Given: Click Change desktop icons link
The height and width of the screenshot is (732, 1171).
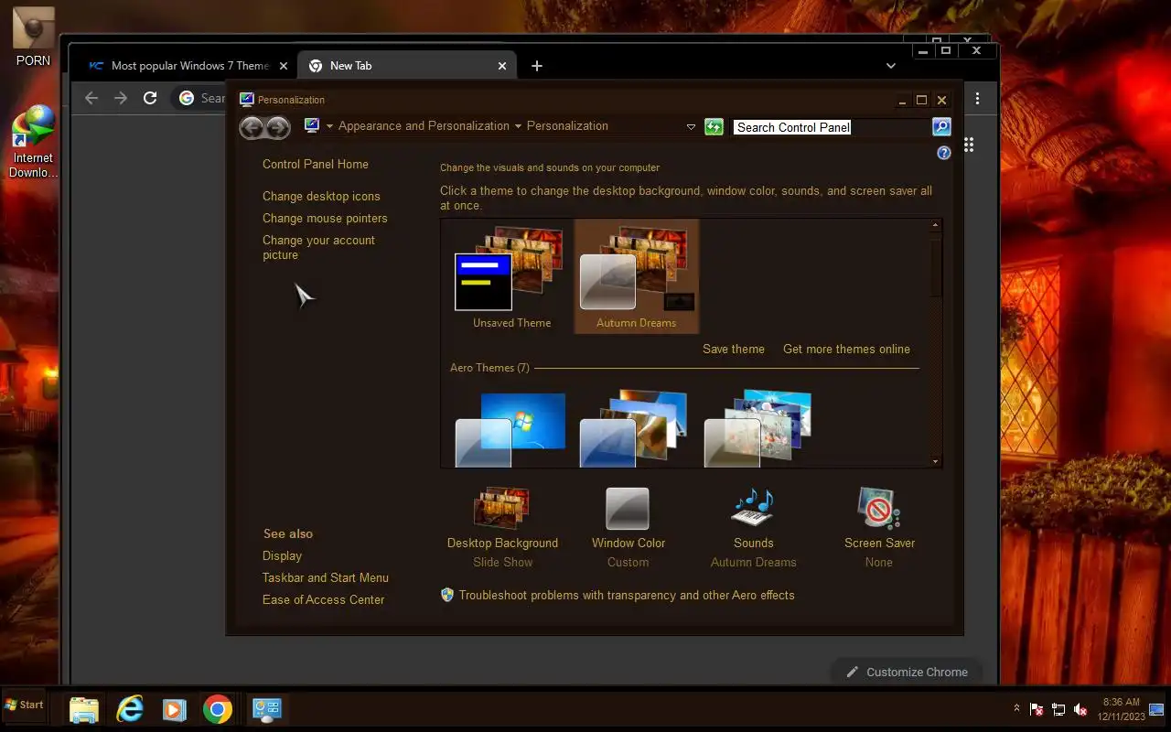Looking at the screenshot, I should 321,196.
